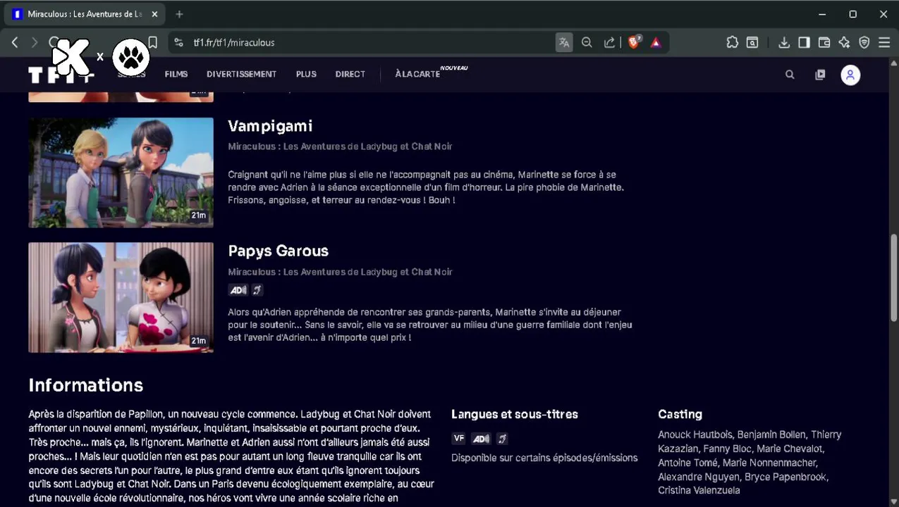The height and width of the screenshot is (507, 899).
Task: Select the Miraculous : Les Aventures tab
Action: pos(86,14)
